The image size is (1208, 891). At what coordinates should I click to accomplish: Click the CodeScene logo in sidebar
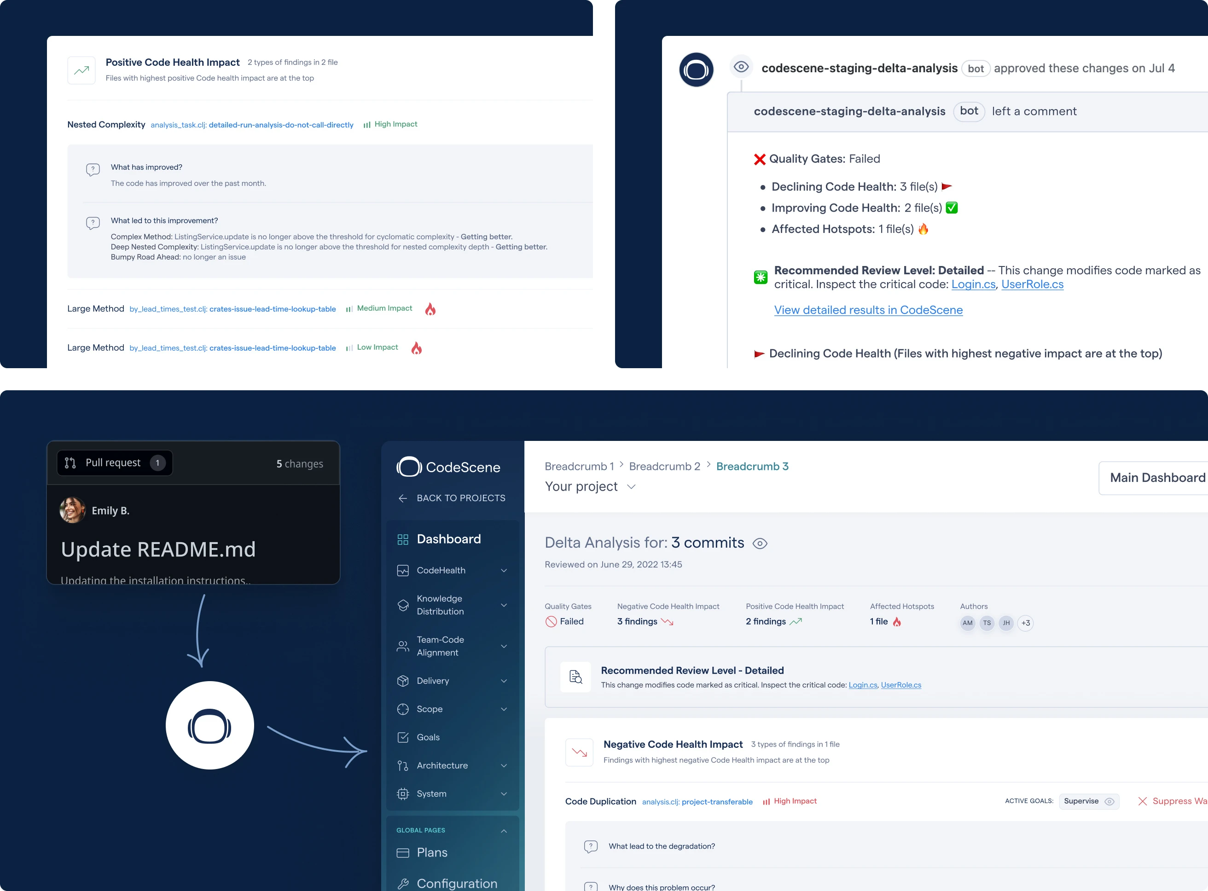point(408,467)
